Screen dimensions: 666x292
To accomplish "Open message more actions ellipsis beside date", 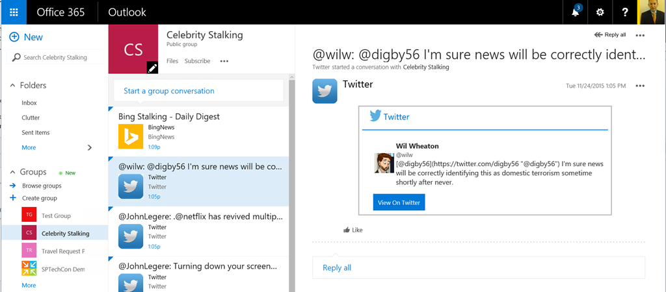I will [x=640, y=86].
